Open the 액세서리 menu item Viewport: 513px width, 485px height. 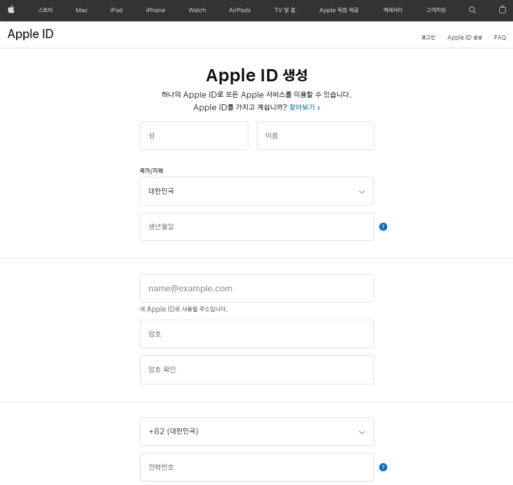[x=392, y=10]
